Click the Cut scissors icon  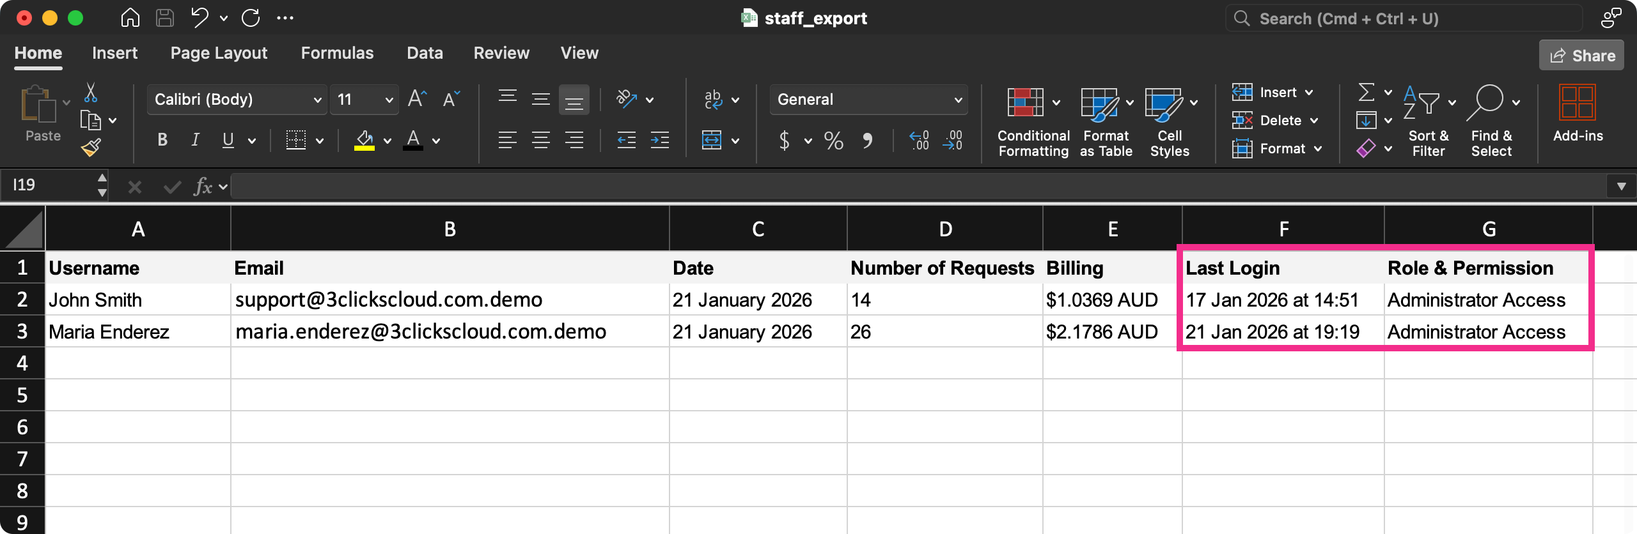tap(91, 93)
